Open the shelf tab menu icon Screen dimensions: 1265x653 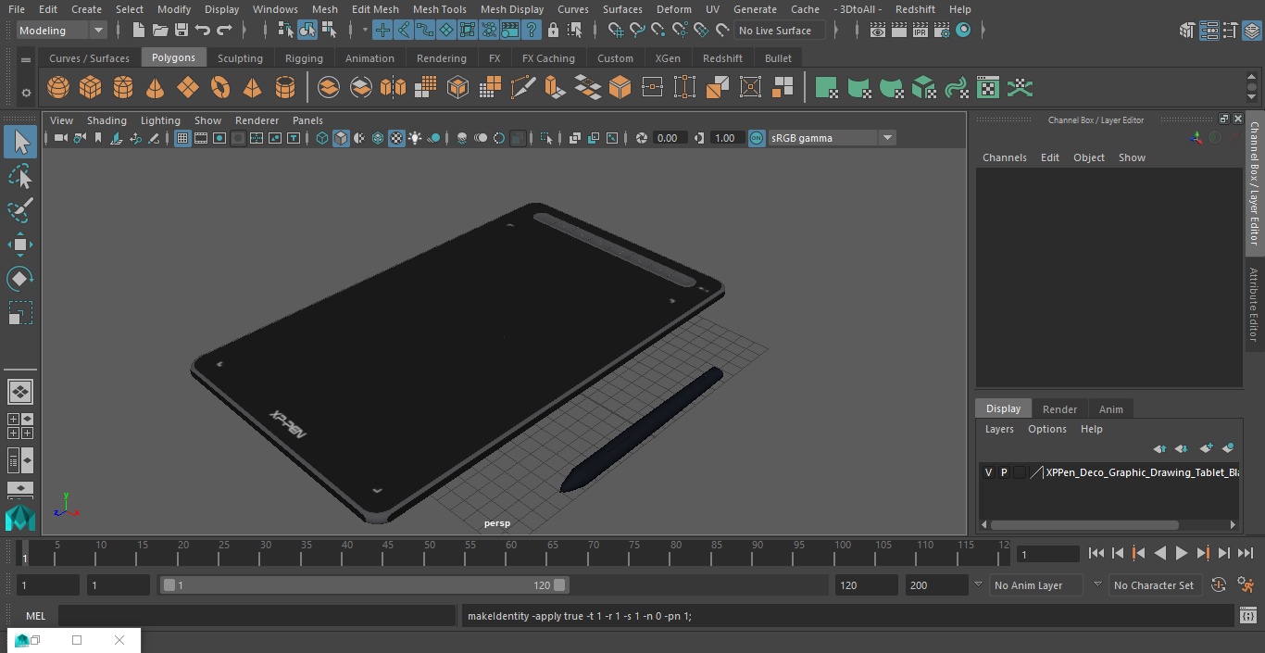point(26,59)
